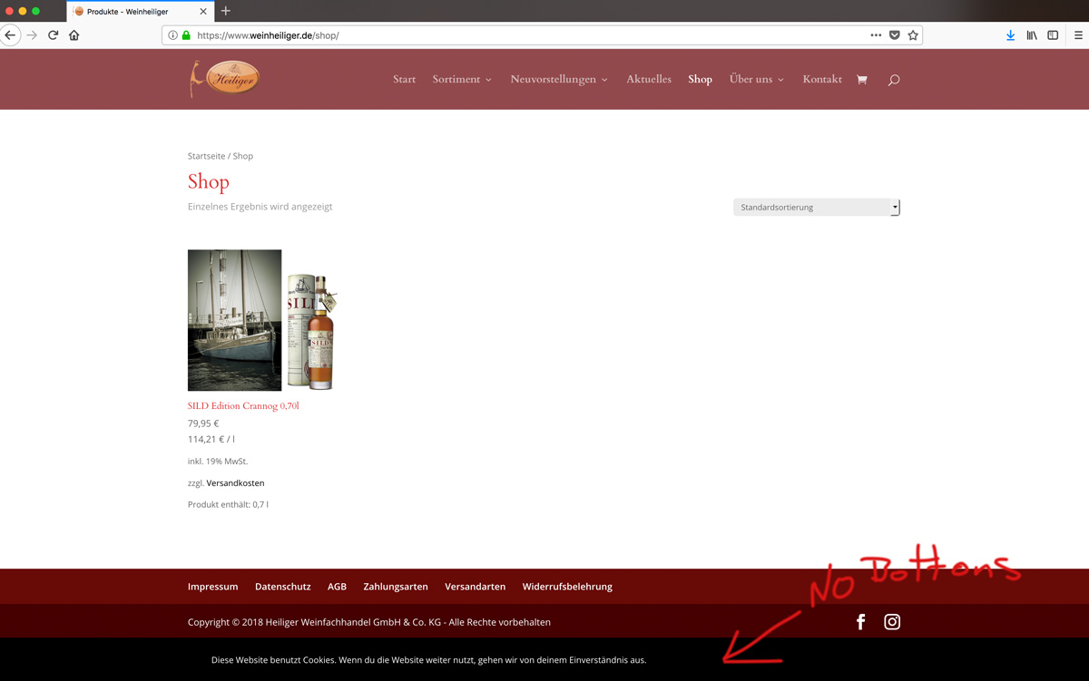Click the price text 79,95 €
The width and height of the screenshot is (1089, 681).
point(203,423)
